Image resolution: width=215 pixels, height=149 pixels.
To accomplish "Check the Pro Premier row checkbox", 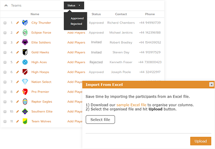I will pos(5,92).
